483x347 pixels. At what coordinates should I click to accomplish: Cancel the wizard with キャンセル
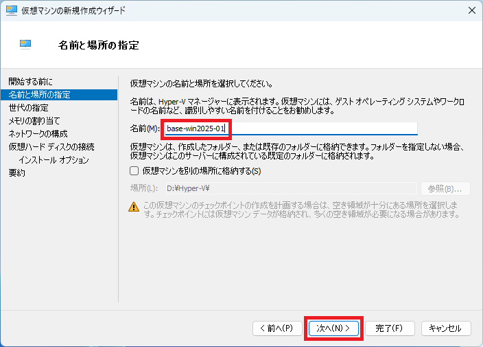[x=446, y=328]
